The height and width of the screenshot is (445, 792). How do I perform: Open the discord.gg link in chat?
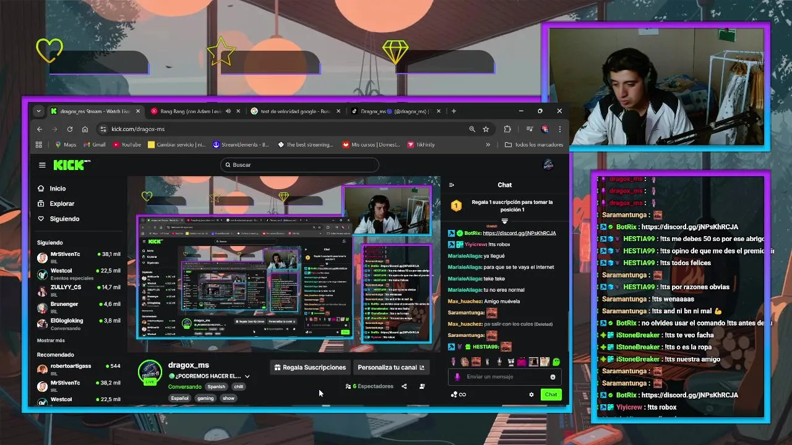[519, 233]
